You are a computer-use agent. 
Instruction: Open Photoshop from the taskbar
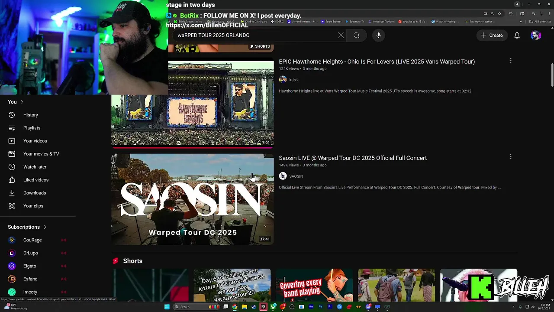(x=320, y=307)
